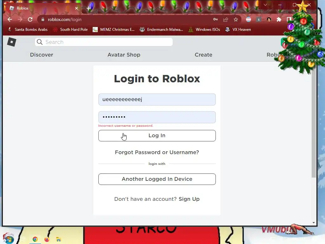Open the Windows Start button
Image resolution: width=325 pixels, height=244 pixels.
coord(8,239)
